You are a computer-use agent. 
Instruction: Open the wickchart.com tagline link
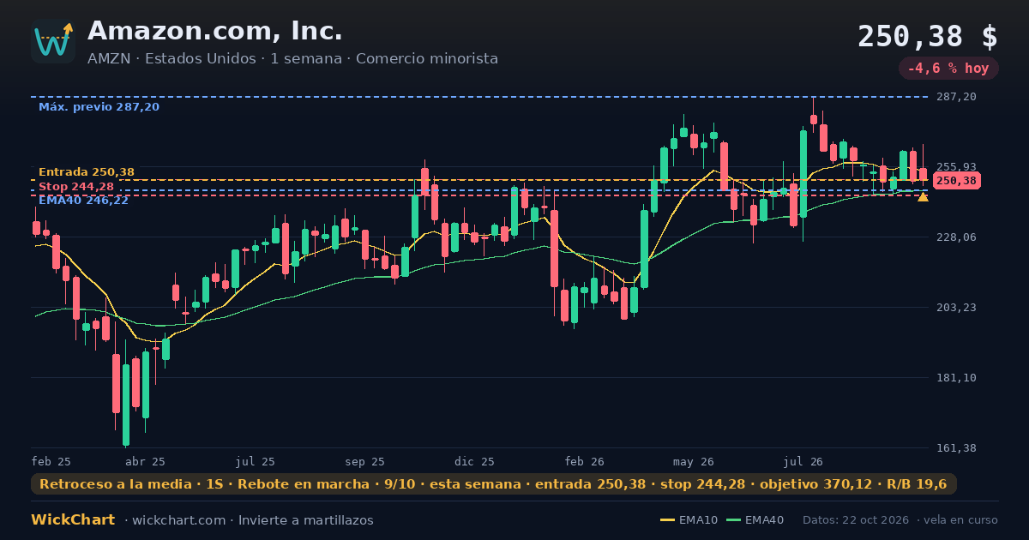(x=249, y=520)
